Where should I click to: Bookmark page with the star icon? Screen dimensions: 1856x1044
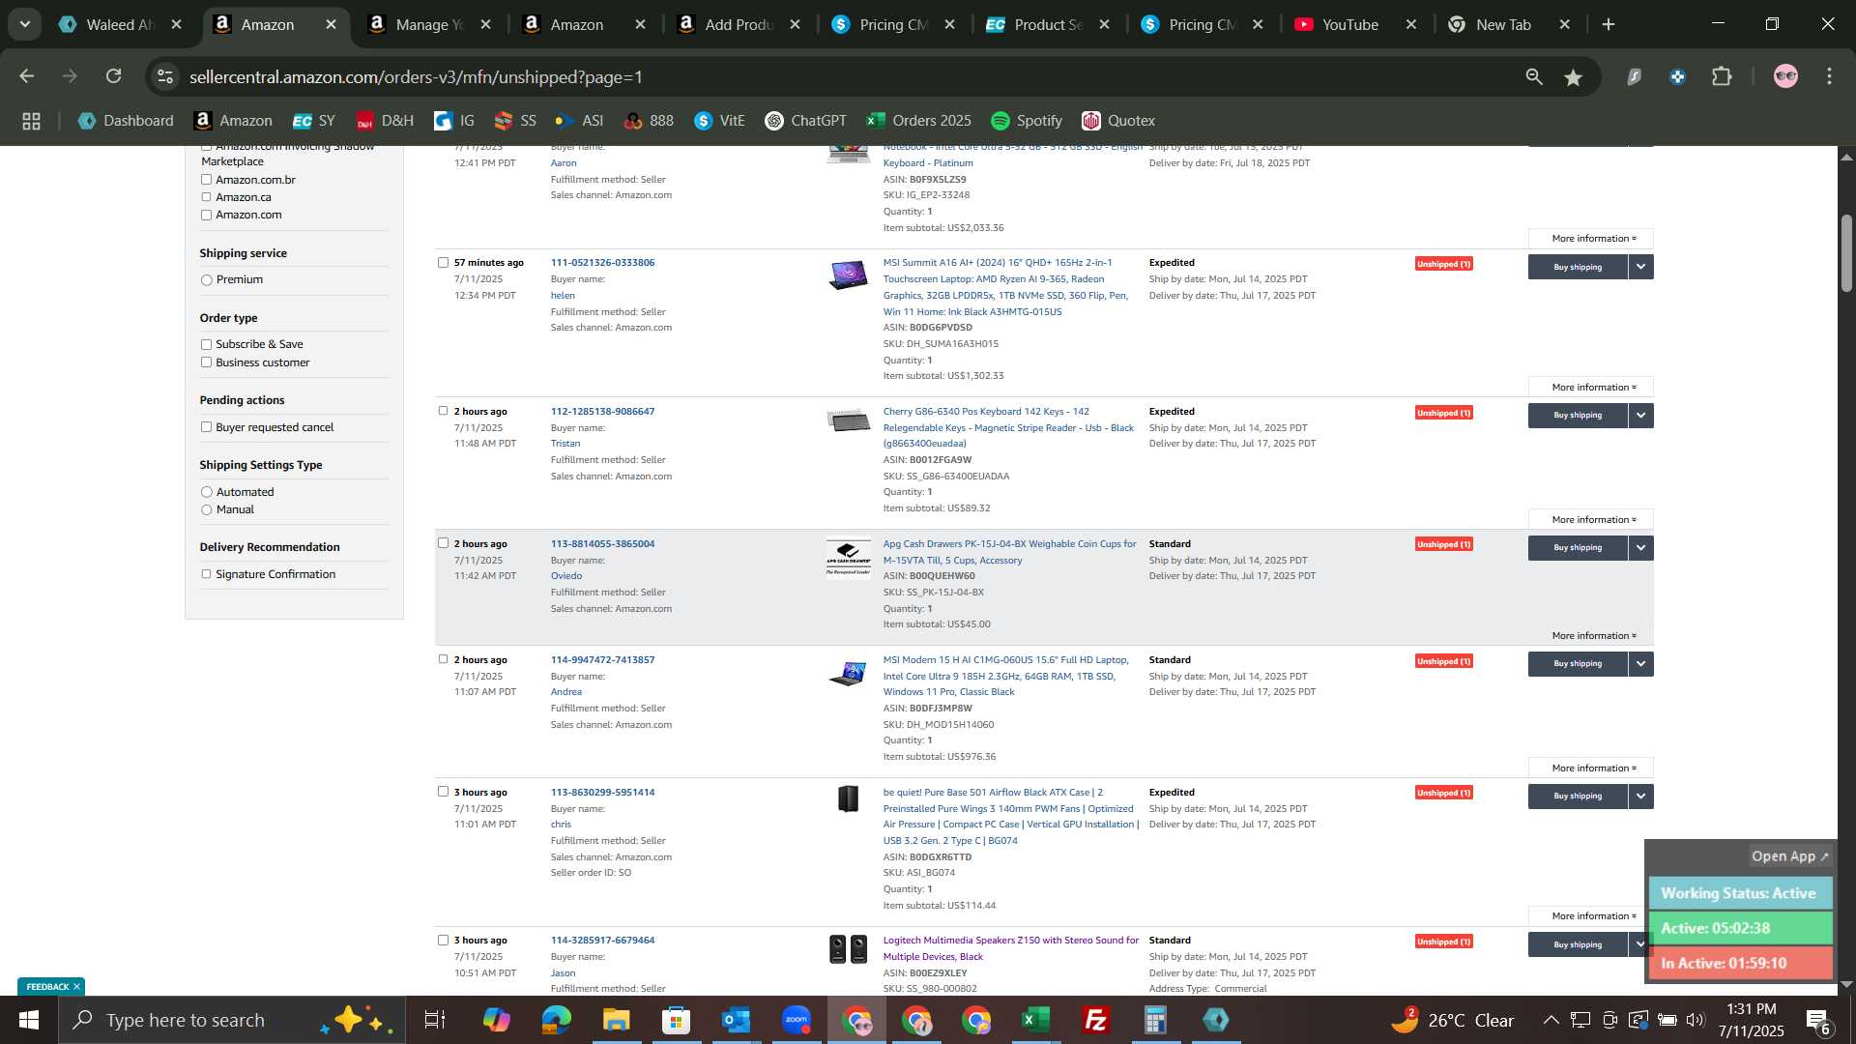(x=1574, y=76)
